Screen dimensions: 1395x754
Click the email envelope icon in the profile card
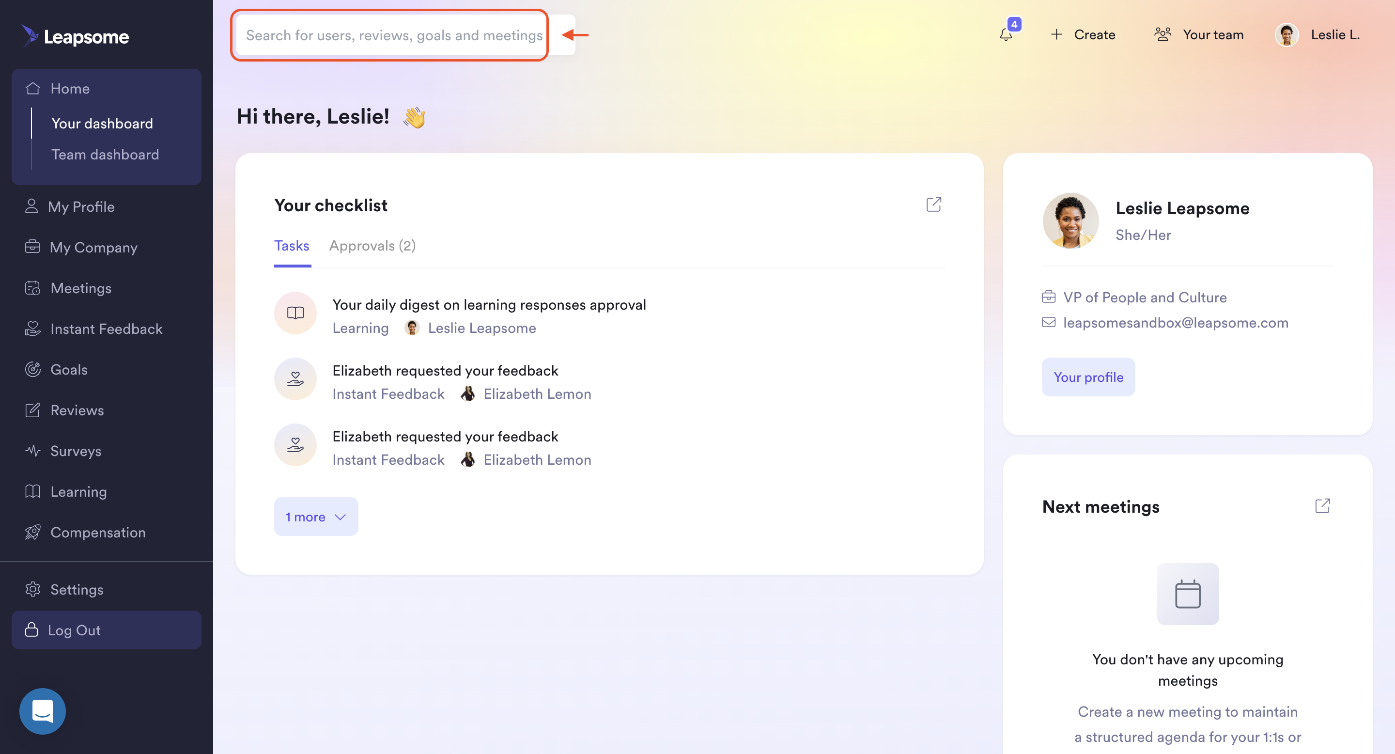pyautogui.click(x=1048, y=322)
